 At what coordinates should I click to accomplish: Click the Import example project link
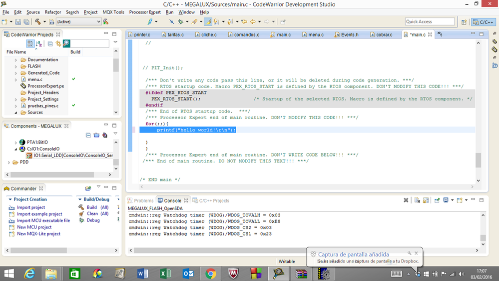tap(39, 214)
